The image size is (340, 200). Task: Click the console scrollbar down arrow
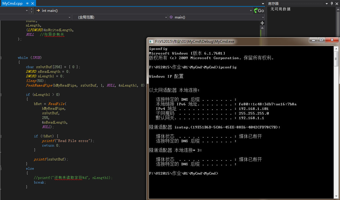click(x=336, y=196)
